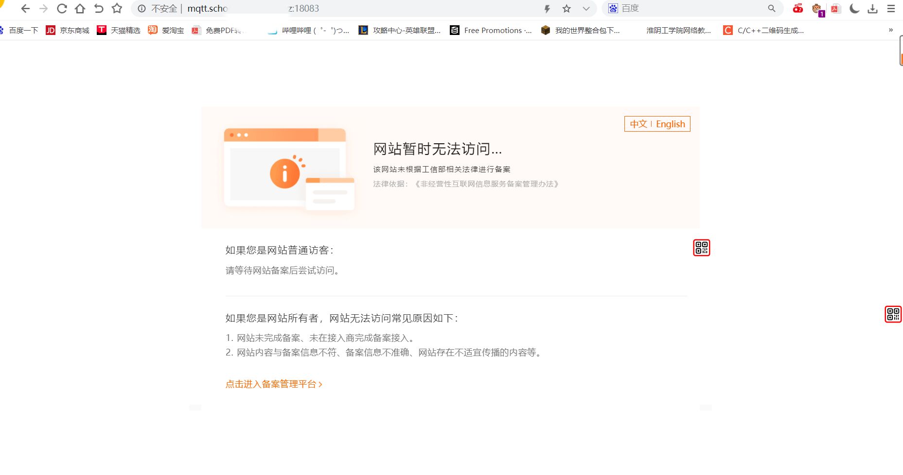Click the favorites star beside the home button

click(x=117, y=8)
